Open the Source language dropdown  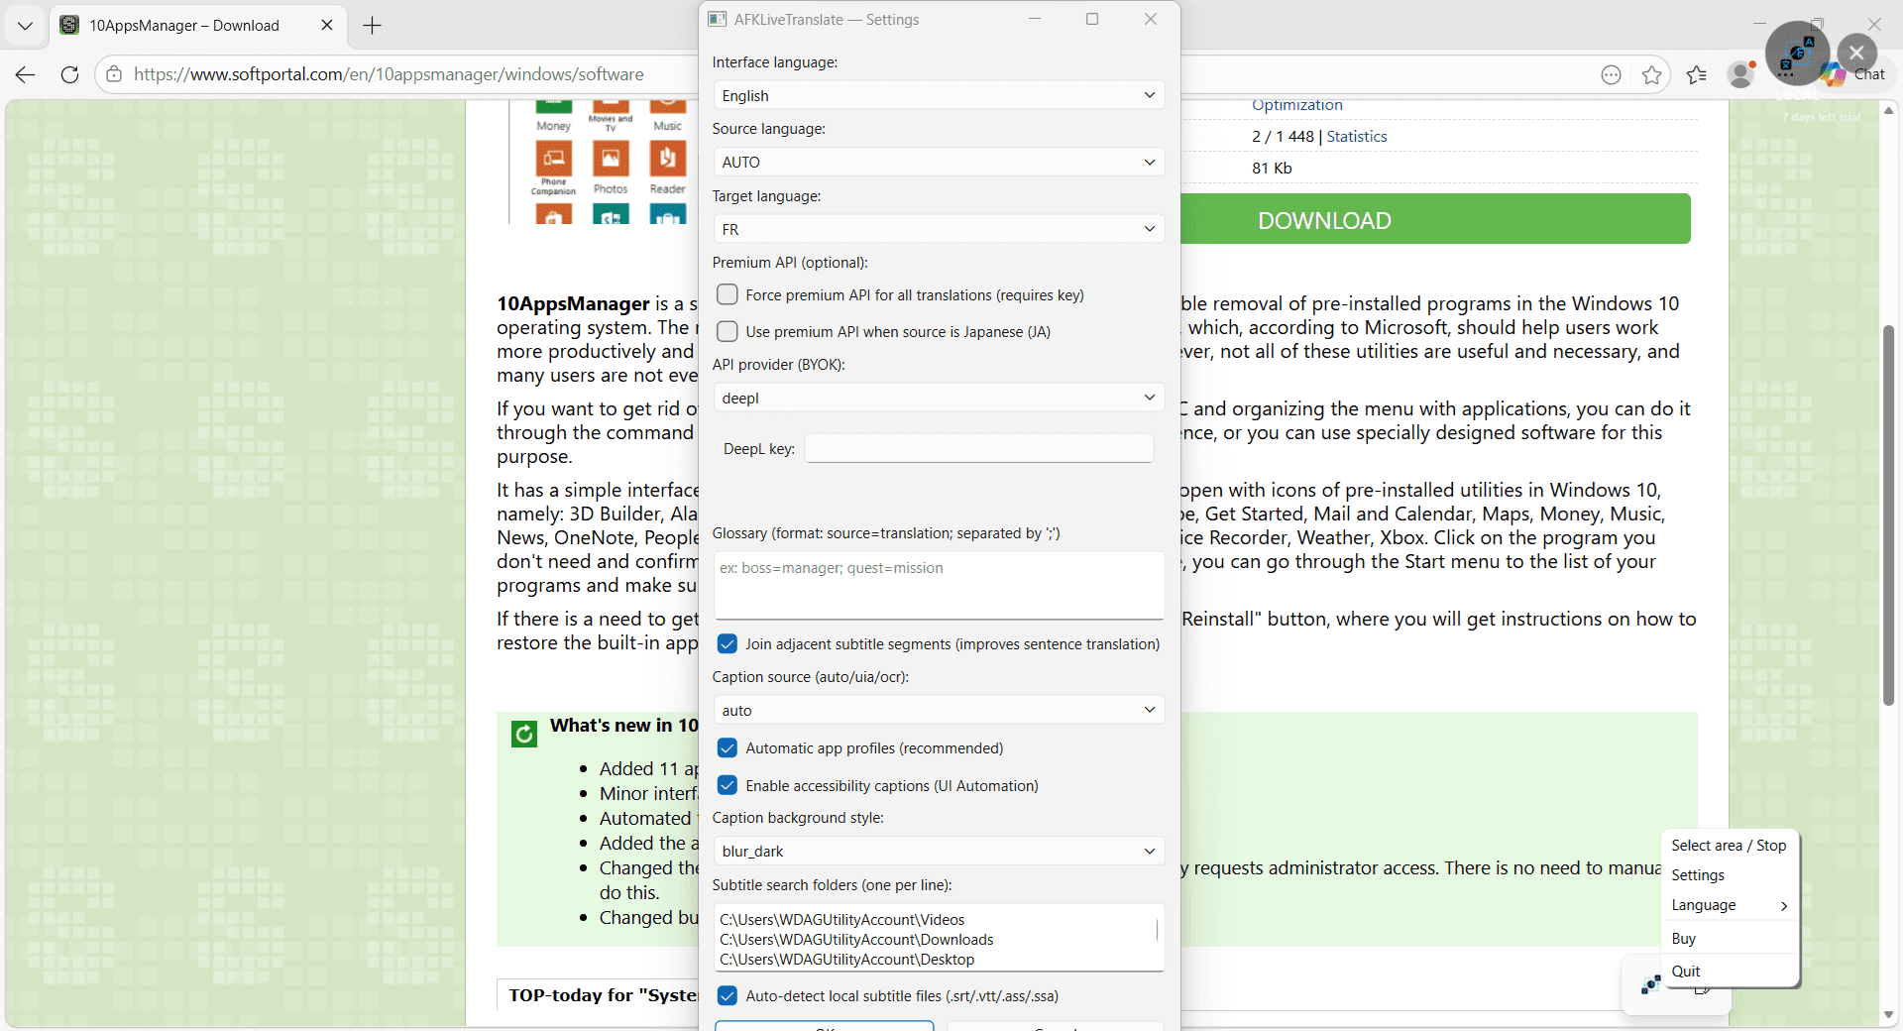[x=939, y=162]
